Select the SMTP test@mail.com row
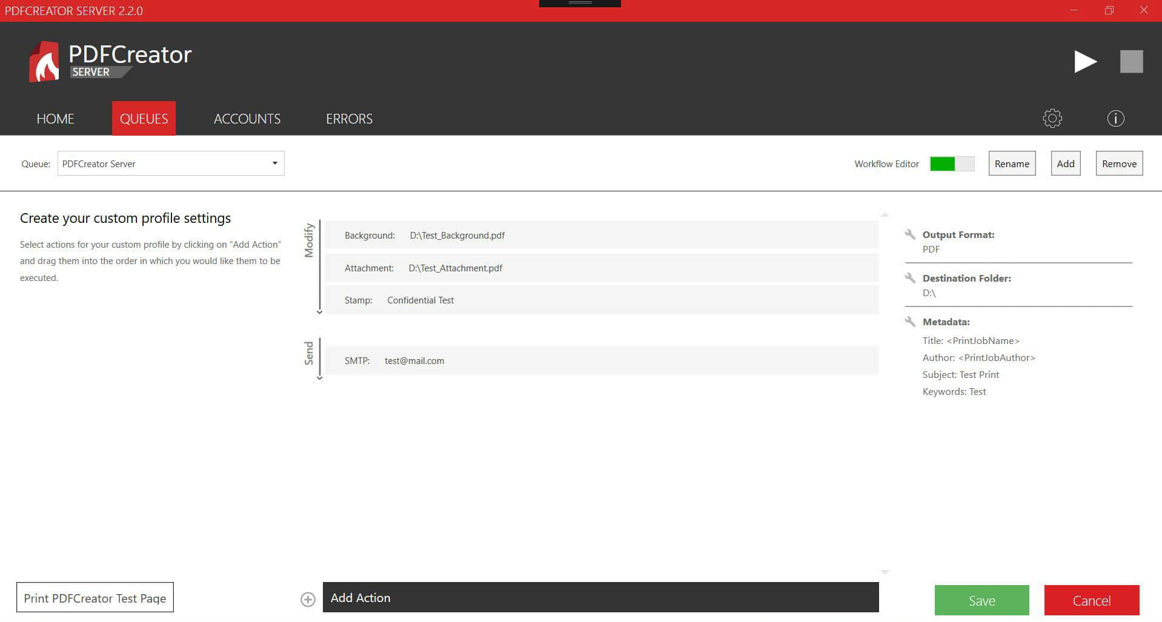Image resolution: width=1162 pixels, height=622 pixels. pos(602,360)
